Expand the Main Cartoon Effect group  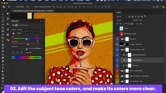click(x=120, y=71)
